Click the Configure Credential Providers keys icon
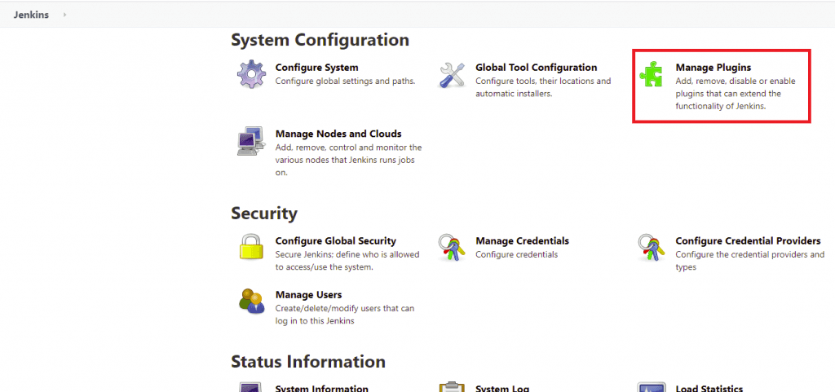The height and width of the screenshot is (392, 835). (x=652, y=247)
